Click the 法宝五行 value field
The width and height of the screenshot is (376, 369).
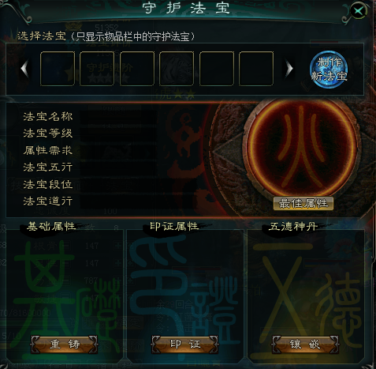(x=118, y=168)
